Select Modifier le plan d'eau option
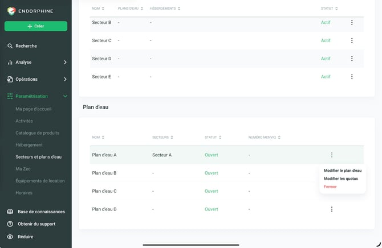Viewport: 382px width, 248px height. coord(343,171)
